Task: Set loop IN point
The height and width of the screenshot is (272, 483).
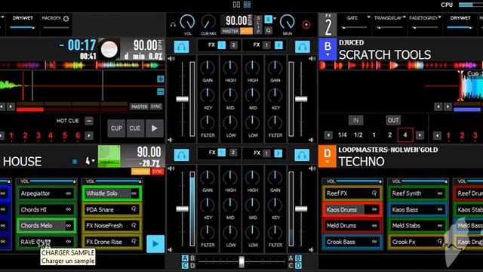Action: 355,120
